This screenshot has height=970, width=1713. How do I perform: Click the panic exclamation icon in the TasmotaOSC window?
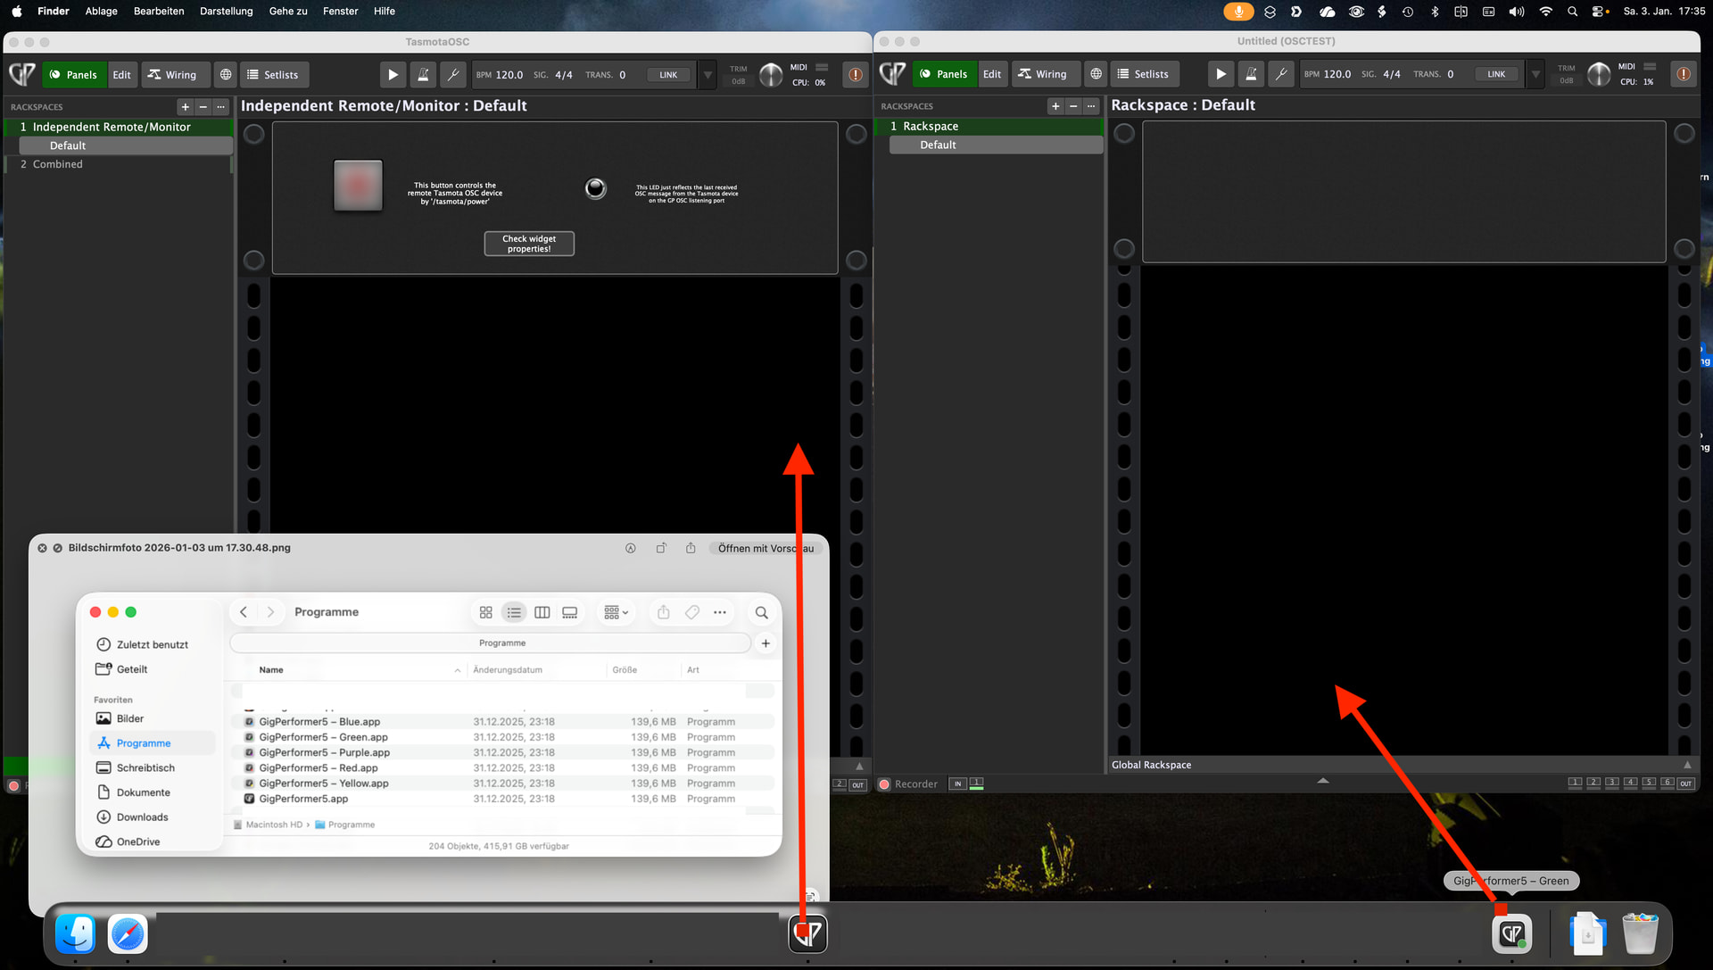(x=855, y=75)
